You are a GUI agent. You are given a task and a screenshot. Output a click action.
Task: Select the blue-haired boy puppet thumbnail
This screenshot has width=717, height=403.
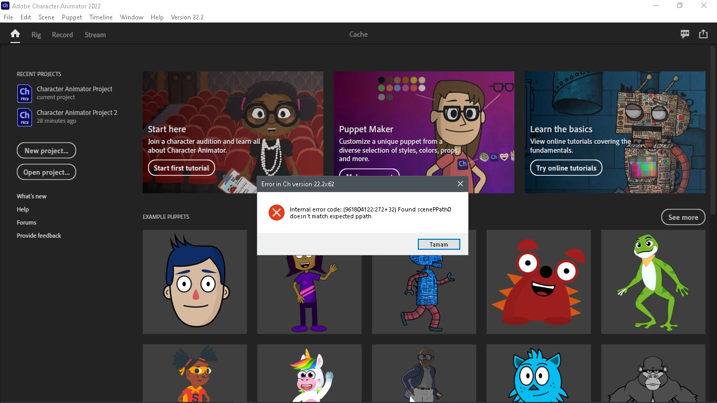[195, 282]
